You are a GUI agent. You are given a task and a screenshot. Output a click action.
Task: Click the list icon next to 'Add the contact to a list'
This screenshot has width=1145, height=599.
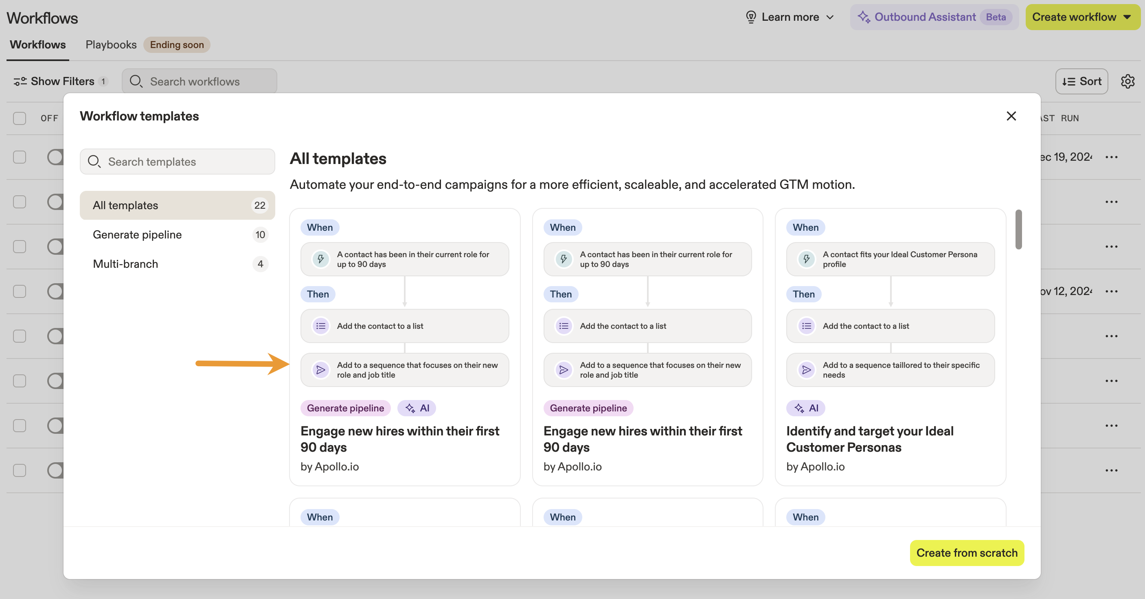[320, 326]
